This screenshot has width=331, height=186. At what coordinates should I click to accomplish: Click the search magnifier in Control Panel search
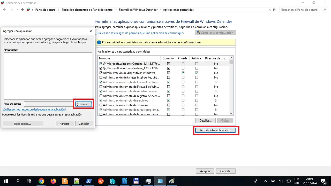tap(325, 10)
